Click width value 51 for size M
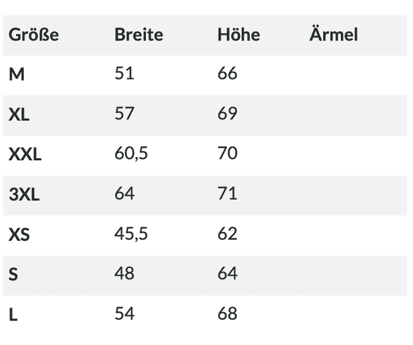 coord(125,74)
